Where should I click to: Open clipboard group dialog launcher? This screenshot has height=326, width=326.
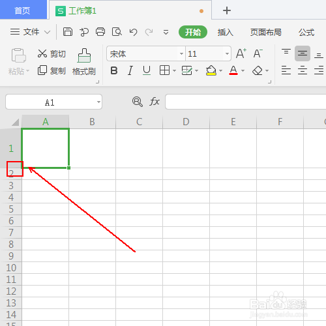point(98,82)
